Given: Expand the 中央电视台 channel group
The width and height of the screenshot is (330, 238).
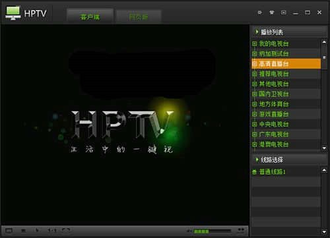Looking at the screenshot, I should (255, 125).
